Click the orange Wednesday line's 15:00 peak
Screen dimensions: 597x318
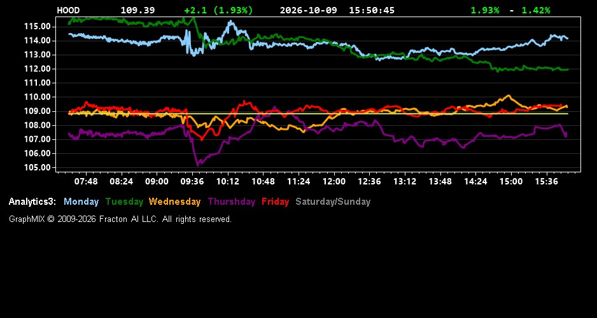click(x=509, y=96)
